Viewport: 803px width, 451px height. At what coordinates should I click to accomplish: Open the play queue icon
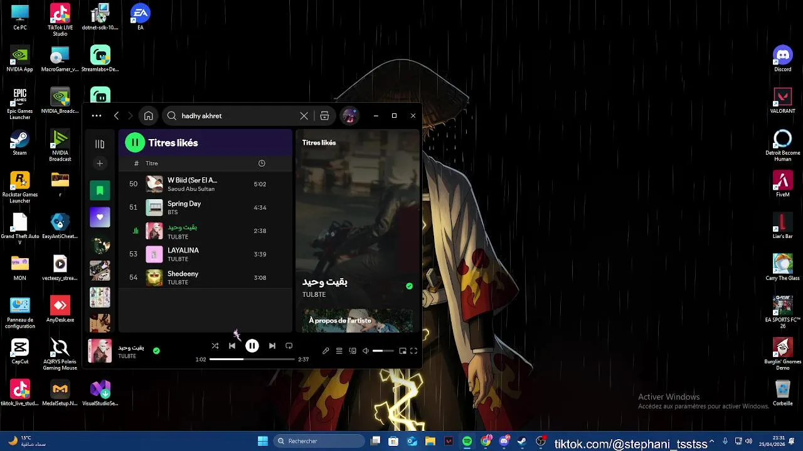[x=339, y=351]
